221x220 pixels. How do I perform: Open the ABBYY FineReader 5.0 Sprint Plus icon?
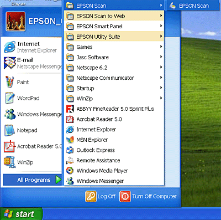pyautogui.click(x=70, y=109)
